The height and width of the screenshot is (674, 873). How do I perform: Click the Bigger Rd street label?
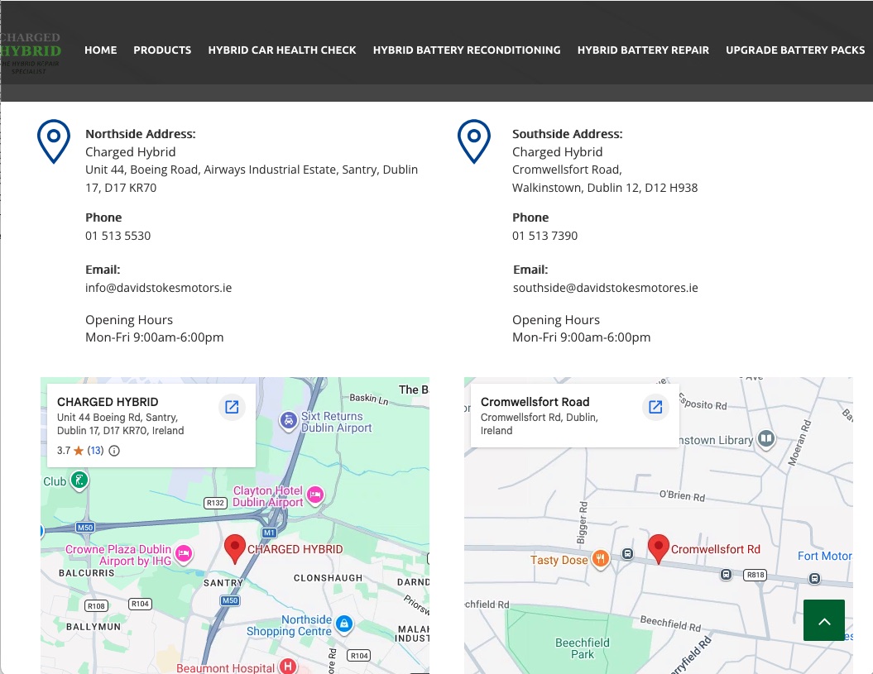coord(582,523)
